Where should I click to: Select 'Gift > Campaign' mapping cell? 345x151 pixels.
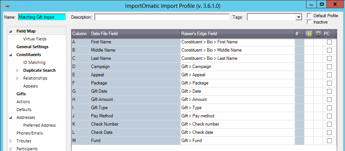click(x=237, y=67)
